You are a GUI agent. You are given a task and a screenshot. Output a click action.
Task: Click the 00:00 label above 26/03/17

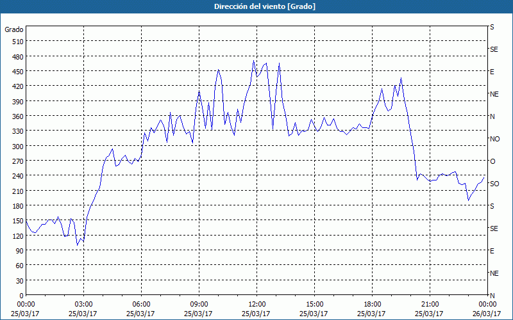[487, 305]
